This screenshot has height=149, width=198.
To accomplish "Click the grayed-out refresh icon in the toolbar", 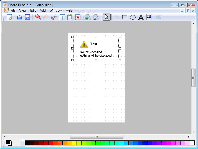I will coord(159,17).
